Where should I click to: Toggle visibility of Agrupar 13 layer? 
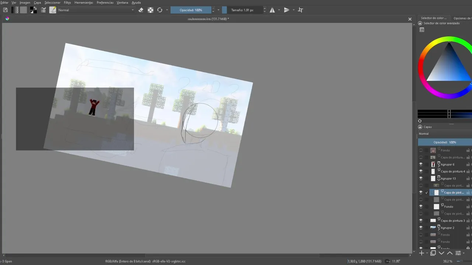tap(421, 179)
